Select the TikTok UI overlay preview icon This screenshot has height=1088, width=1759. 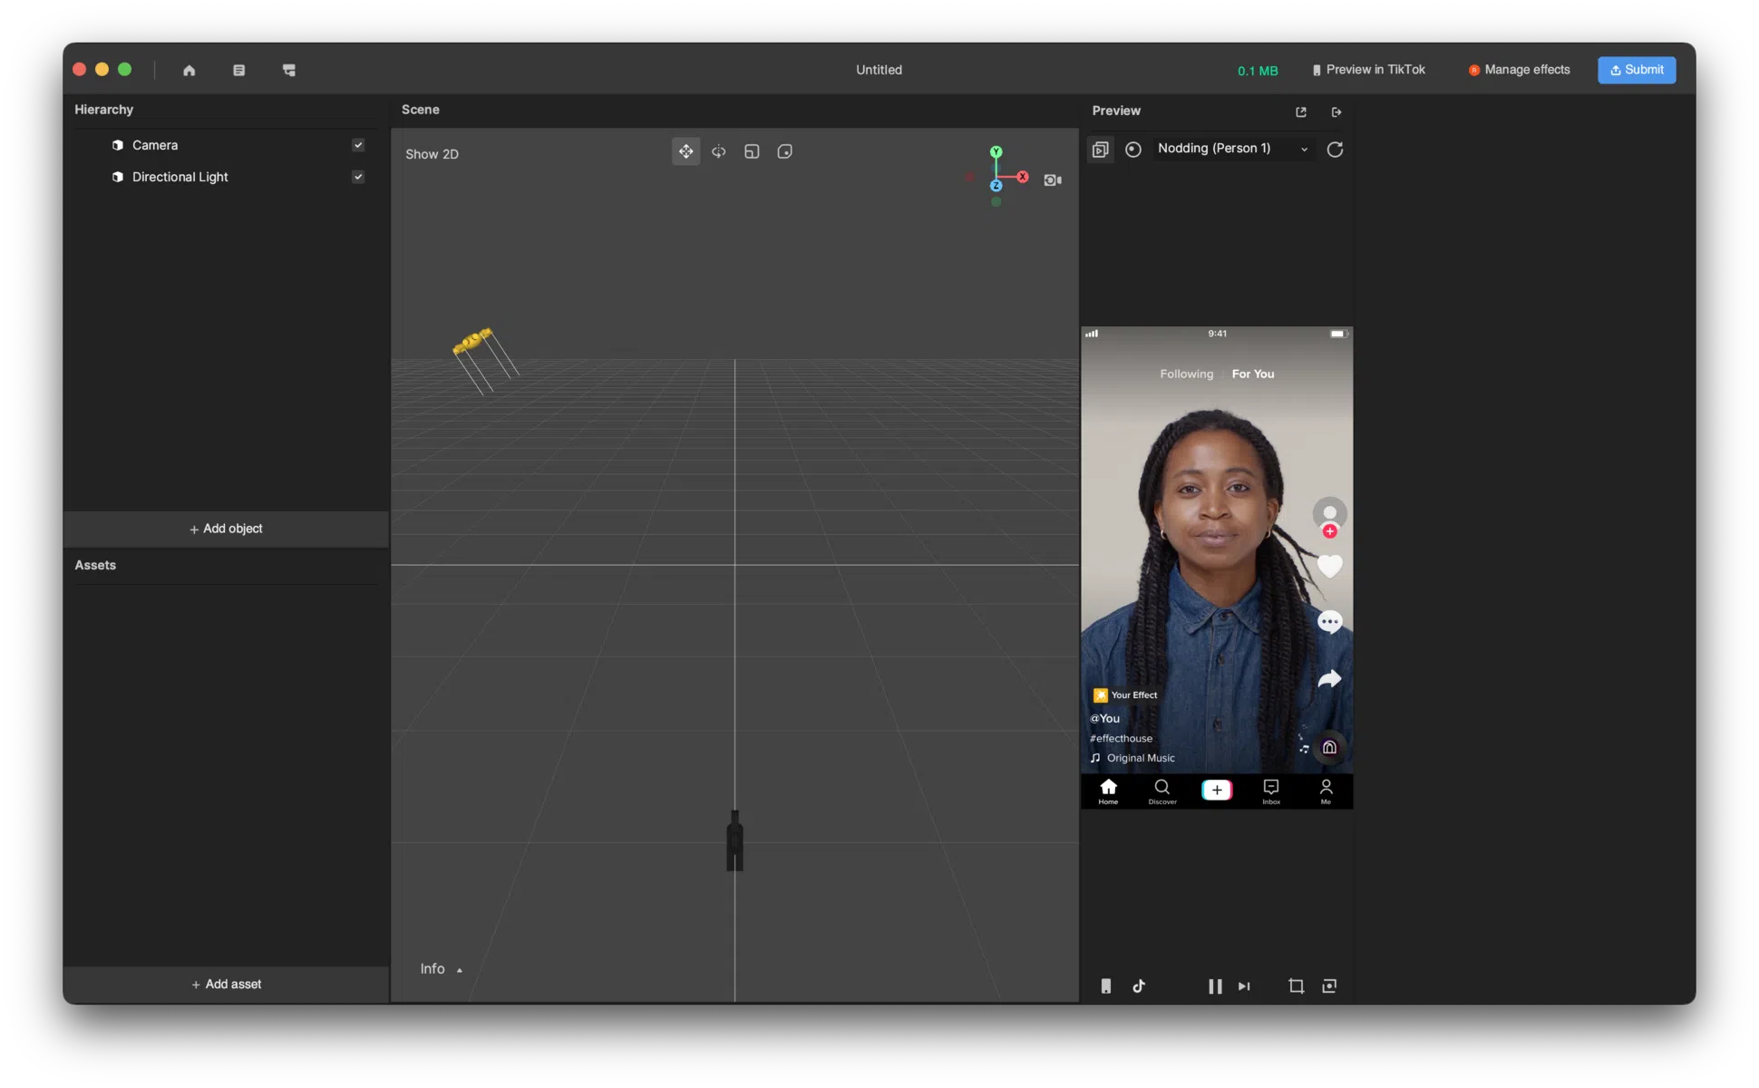1139,986
